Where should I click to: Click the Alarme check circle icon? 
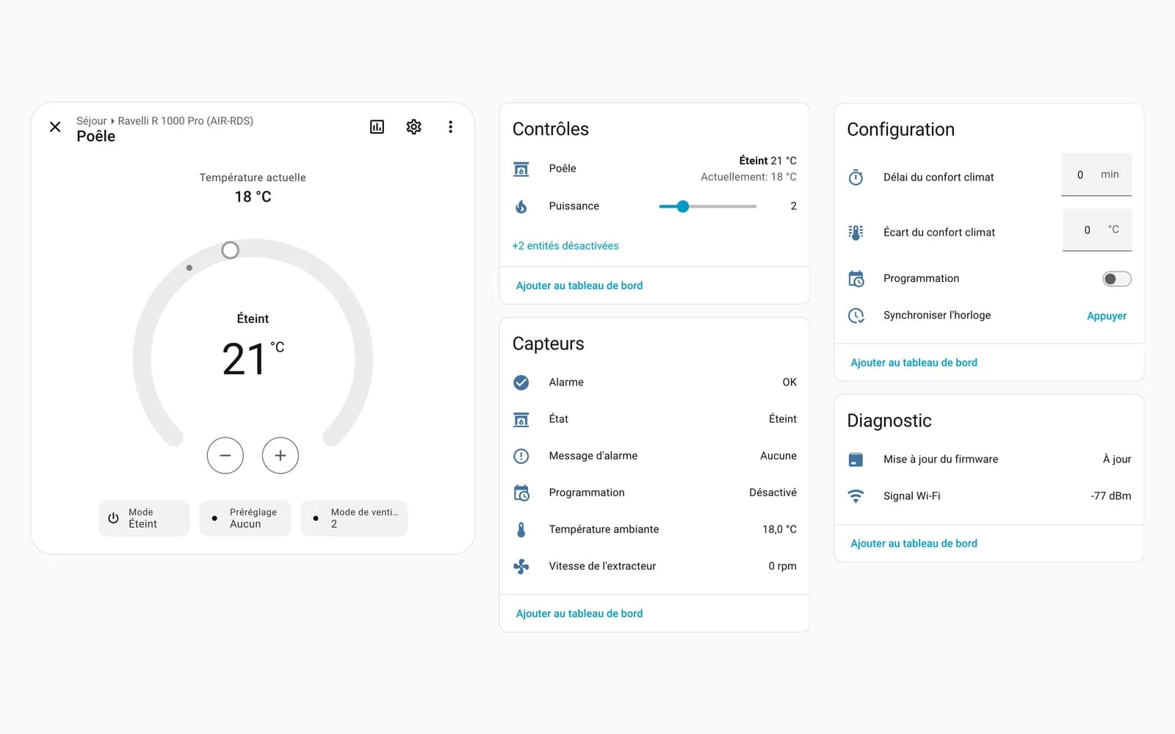(521, 382)
